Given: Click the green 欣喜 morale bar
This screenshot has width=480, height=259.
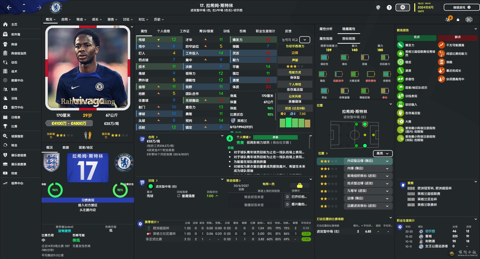Looking at the screenshot, I should pos(275,137).
